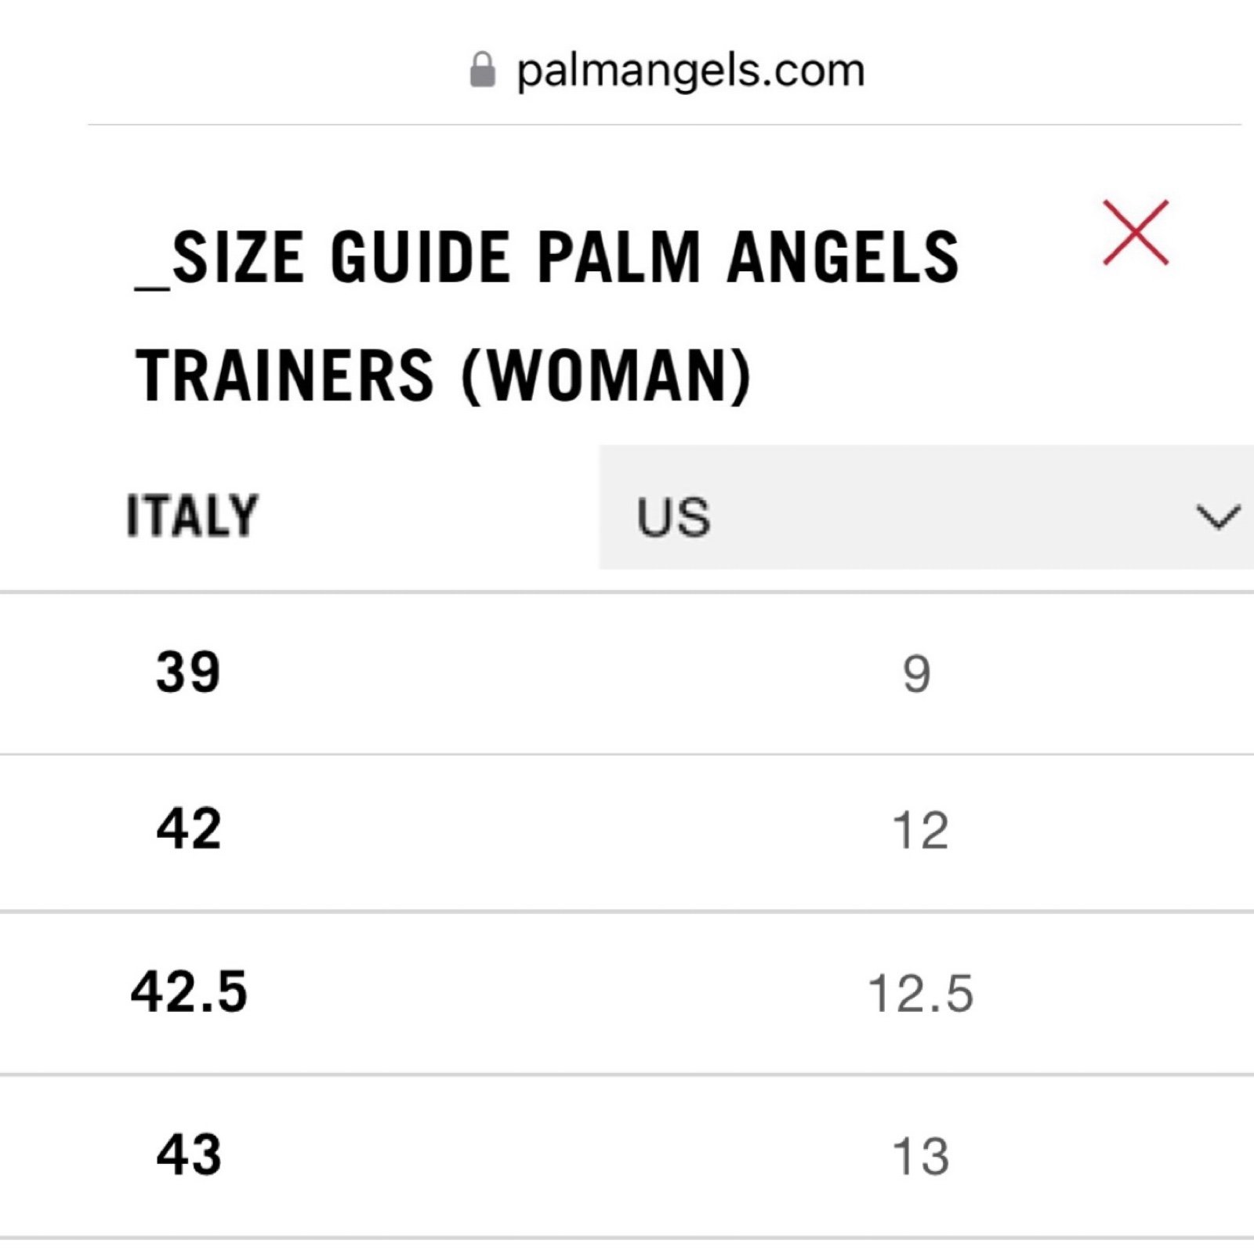Click bold 43 in the Italy column
Image resolution: width=1254 pixels, height=1254 pixels.
pyautogui.click(x=189, y=1154)
